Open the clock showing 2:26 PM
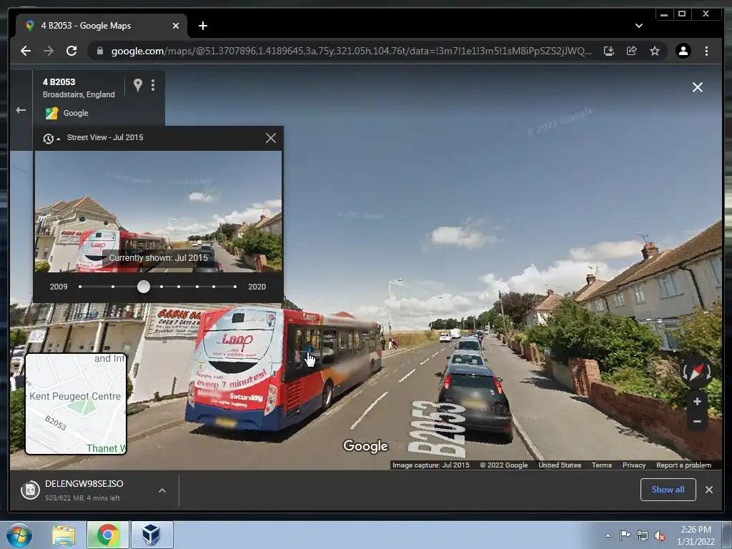Screen dimensions: 732x549 point(696,535)
